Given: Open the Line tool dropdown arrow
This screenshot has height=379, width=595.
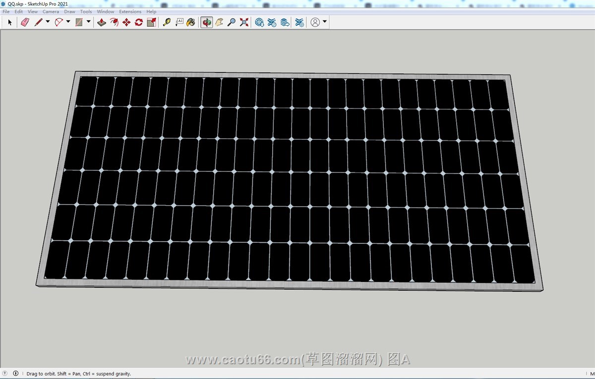Looking at the screenshot, I should (48, 22).
